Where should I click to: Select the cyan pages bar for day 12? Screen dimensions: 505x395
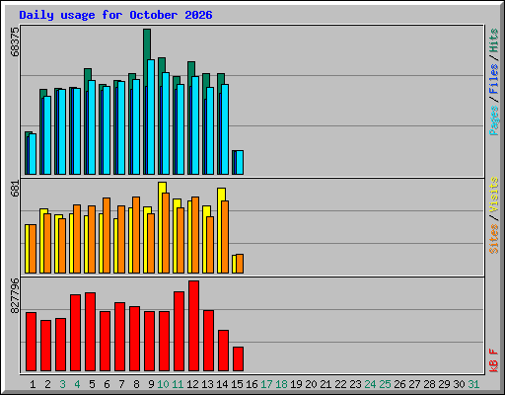click(195, 125)
